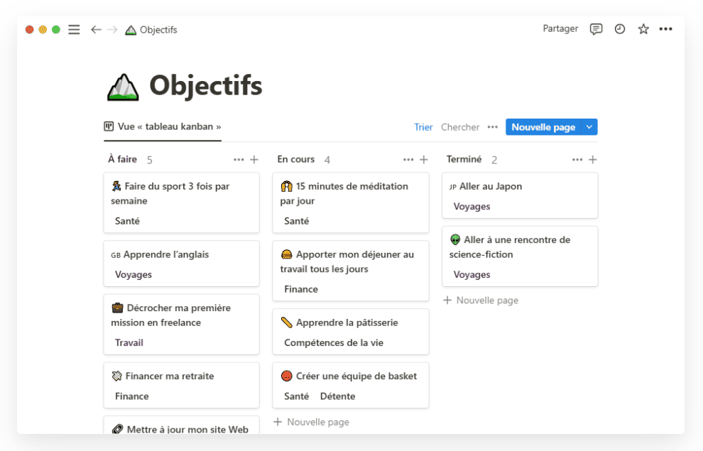Image resolution: width=703 pixels, height=451 pixels.
Task: Click Partager in the top bar
Action: (560, 29)
